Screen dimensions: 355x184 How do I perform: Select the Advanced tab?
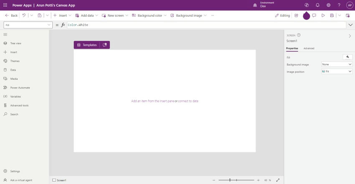pyautogui.click(x=309, y=48)
